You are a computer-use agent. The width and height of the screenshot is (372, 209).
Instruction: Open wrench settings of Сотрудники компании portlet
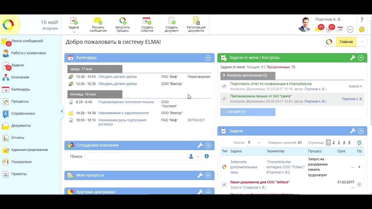tap(200, 145)
